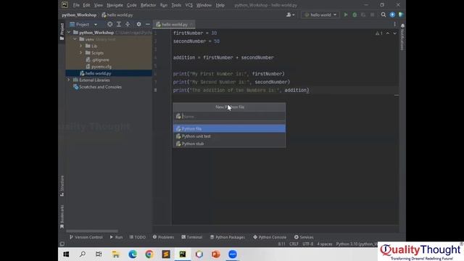Go to next highlighted problem arrow
This screenshot has height=261, width=464.
pos(394,33)
